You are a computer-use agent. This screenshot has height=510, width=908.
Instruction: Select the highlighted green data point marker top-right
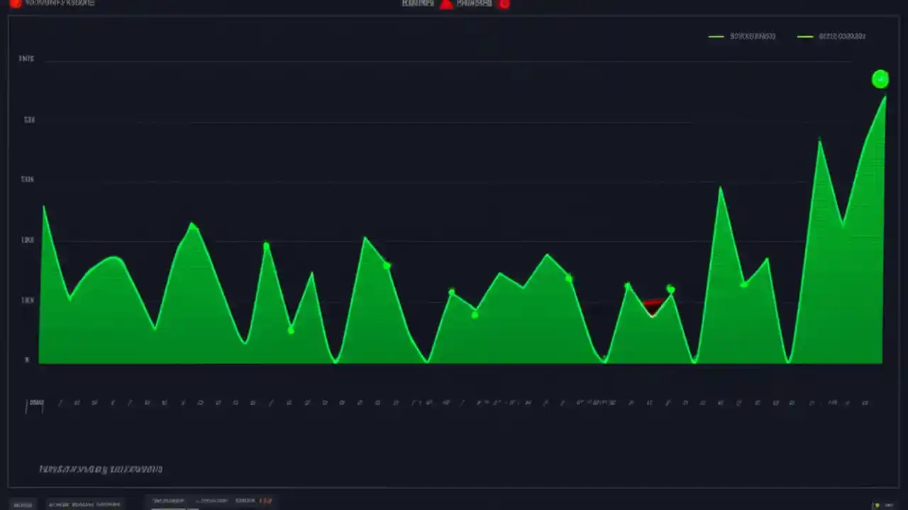pos(880,79)
